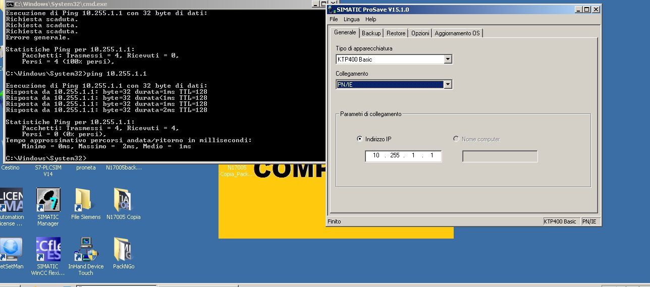
Task: Open the File menu in ProSave
Action: coord(334,19)
